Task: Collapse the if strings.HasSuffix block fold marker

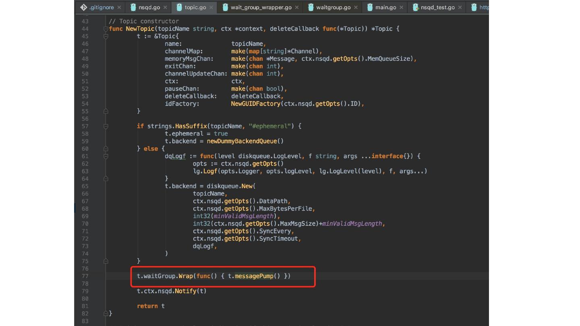Action: click(x=106, y=126)
